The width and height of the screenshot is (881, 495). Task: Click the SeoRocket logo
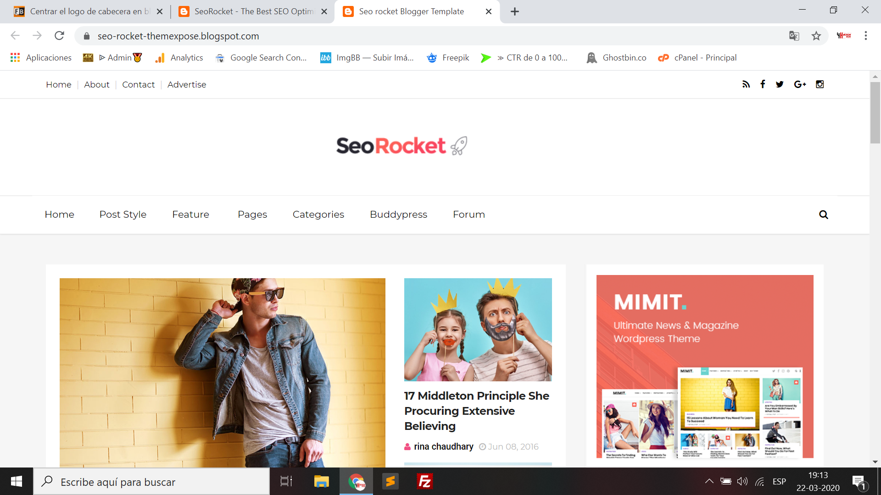click(x=402, y=146)
